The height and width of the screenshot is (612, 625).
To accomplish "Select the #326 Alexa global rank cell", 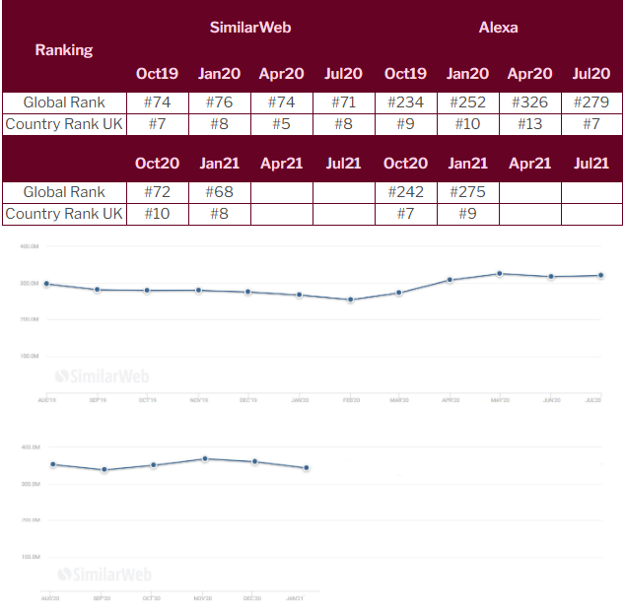I will click(x=530, y=102).
